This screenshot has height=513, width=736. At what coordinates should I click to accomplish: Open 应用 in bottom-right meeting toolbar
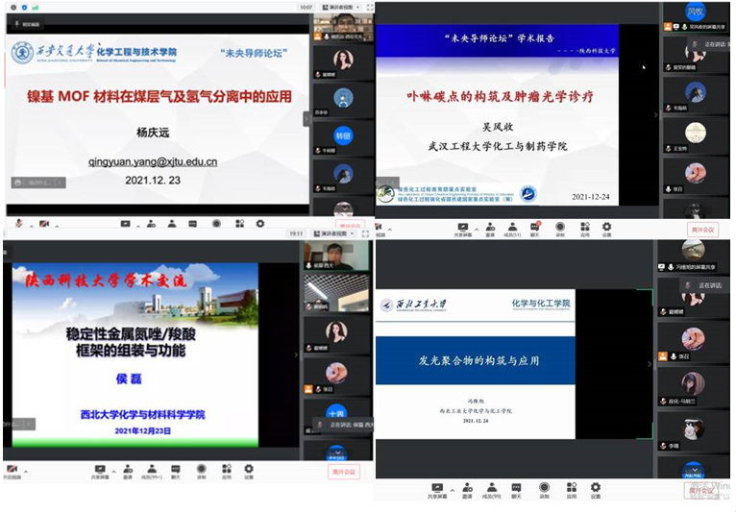(572, 491)
